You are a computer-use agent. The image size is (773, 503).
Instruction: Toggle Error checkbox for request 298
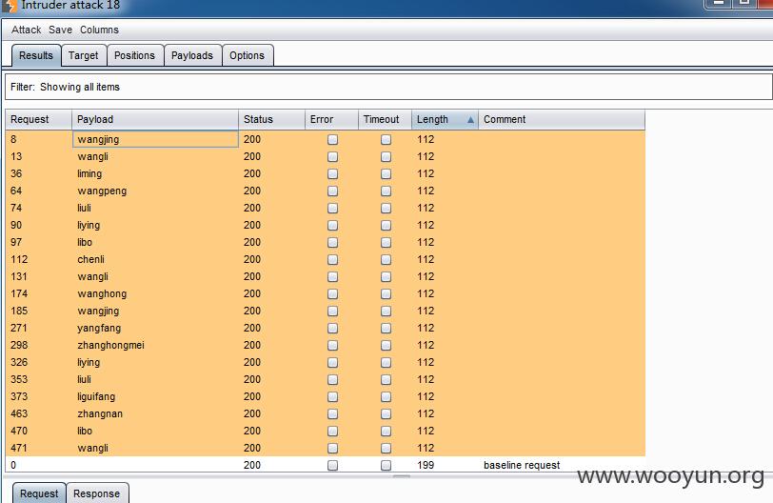coord(333,345)
